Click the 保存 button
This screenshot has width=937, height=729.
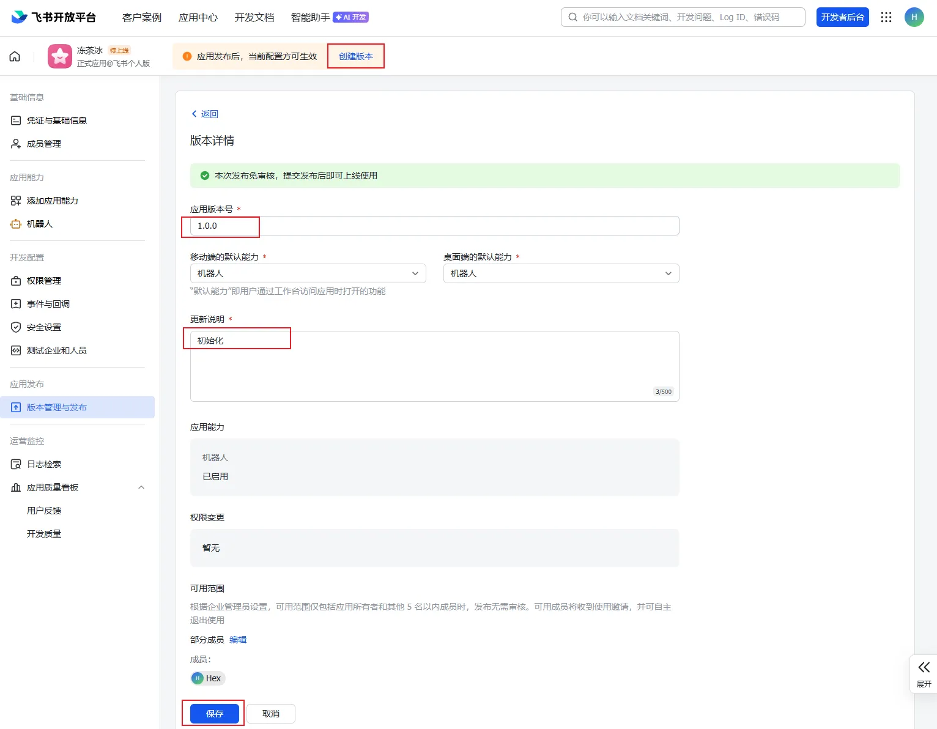click(214, 714)
